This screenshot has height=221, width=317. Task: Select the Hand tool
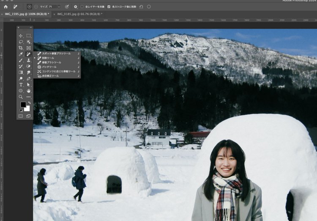[x=28, y=91]
